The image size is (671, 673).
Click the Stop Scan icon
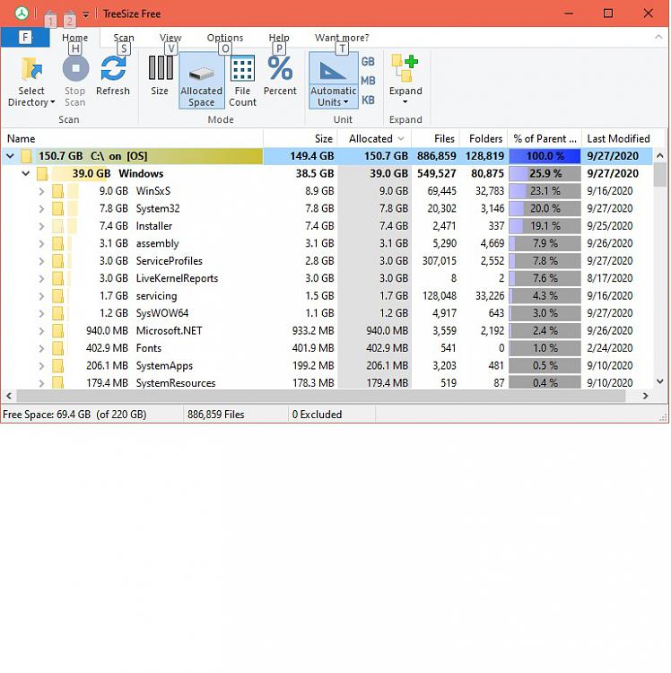pyautogui.click(x=75, y=69)
